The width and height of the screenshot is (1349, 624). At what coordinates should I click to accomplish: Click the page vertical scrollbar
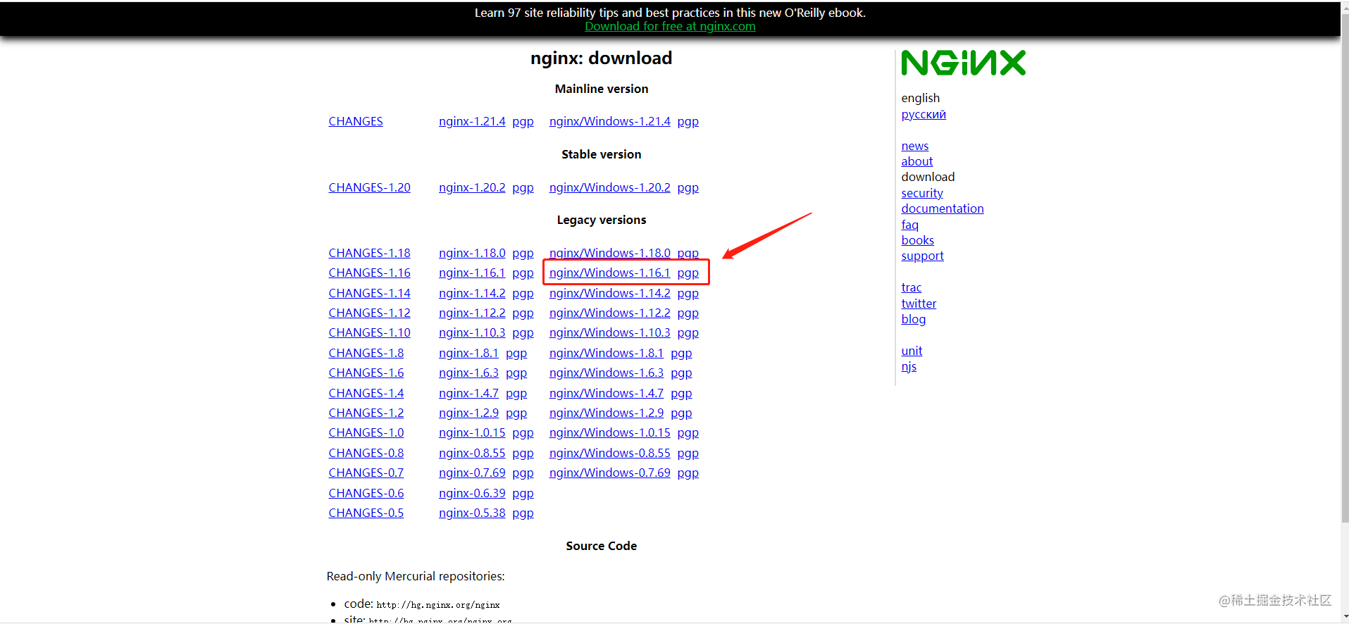click(1344, 268)
